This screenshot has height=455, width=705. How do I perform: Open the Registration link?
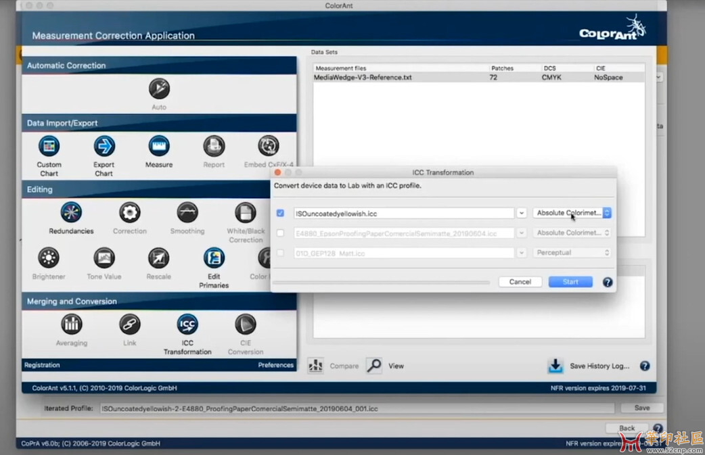42,364
